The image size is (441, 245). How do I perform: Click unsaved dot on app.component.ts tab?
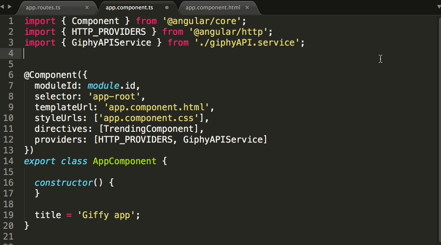tap(167, 7)
